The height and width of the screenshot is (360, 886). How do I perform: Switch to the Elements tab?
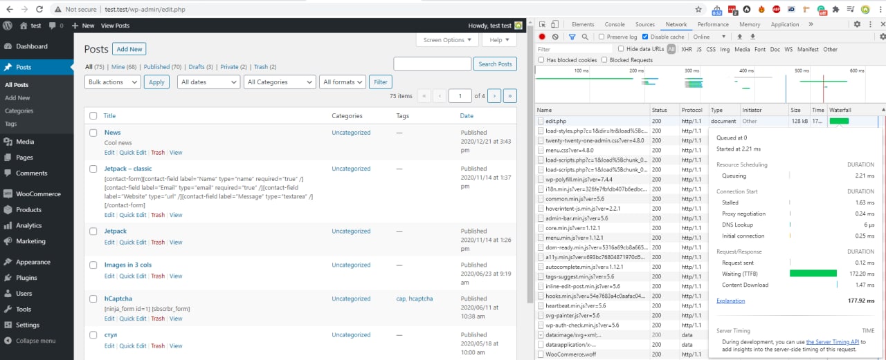[583, 24]
